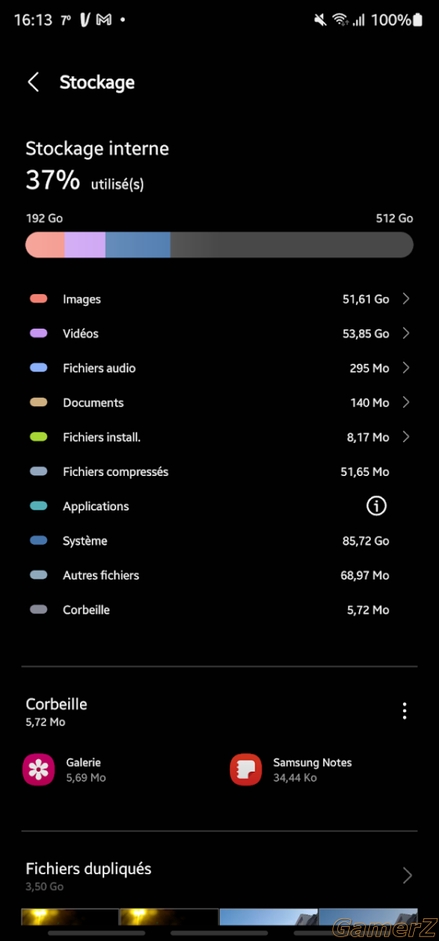
Task: Expand the Fichiers audio chevron
Action: [x=406, y=368]
